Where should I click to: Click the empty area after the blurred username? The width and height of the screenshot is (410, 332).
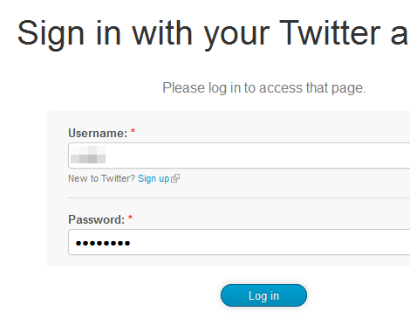point(256,156)
